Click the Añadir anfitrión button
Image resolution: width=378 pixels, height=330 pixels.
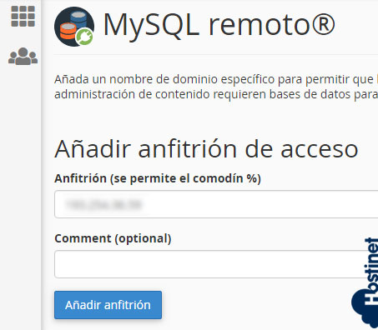click(108, 305)
